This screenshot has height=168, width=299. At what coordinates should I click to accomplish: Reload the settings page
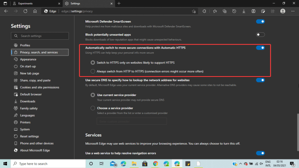[x=25, y=11]
